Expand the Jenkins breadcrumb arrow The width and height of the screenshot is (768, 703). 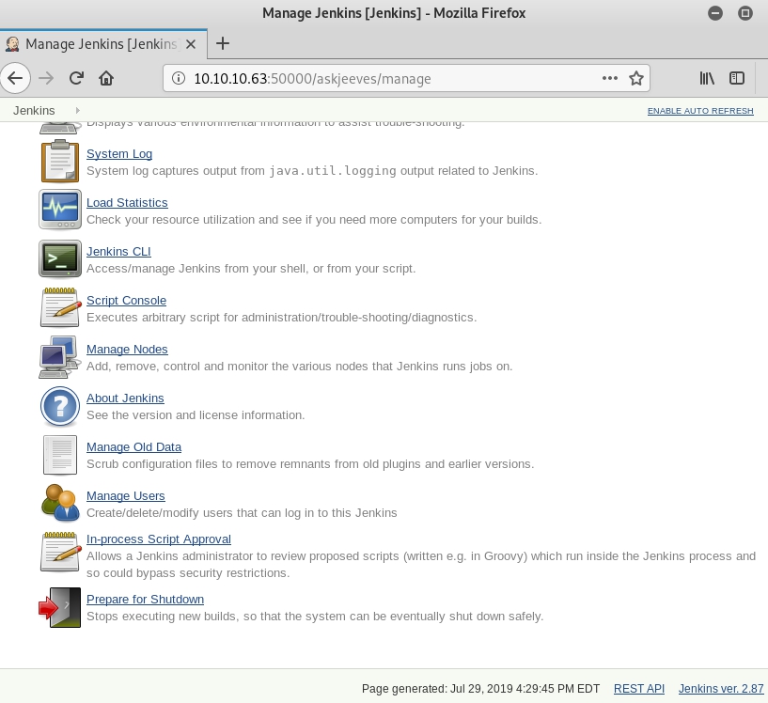(x=77, y=111)
